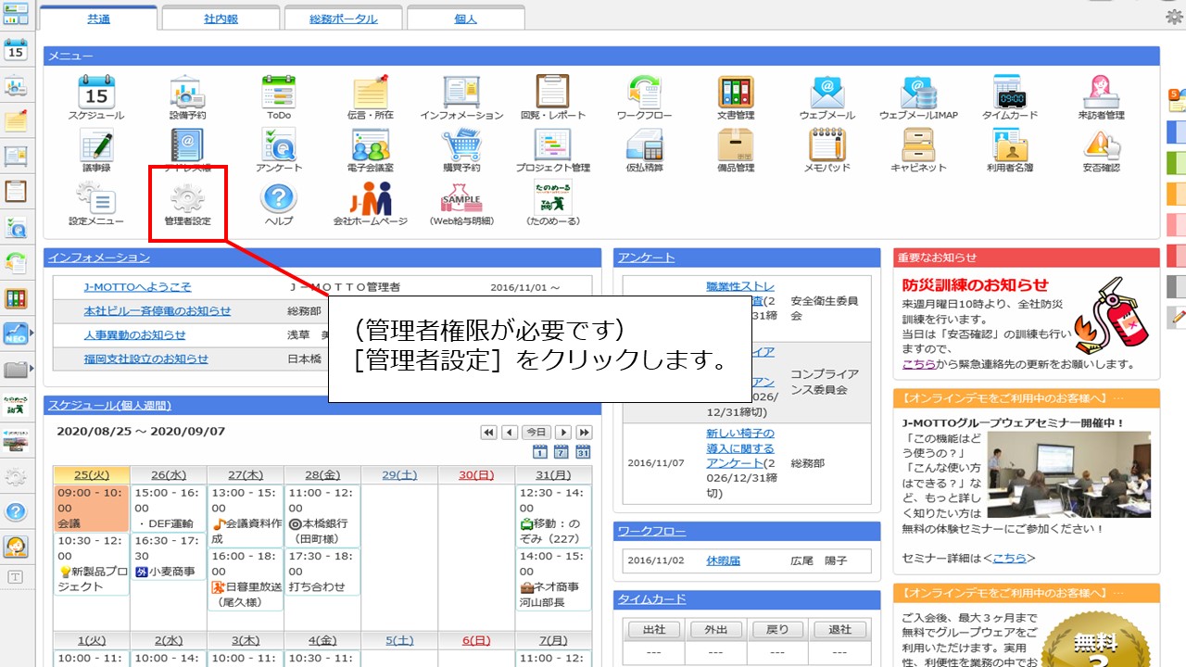
Task: Switch to the 総務ポータル tab
Action: tap(343, 19)
